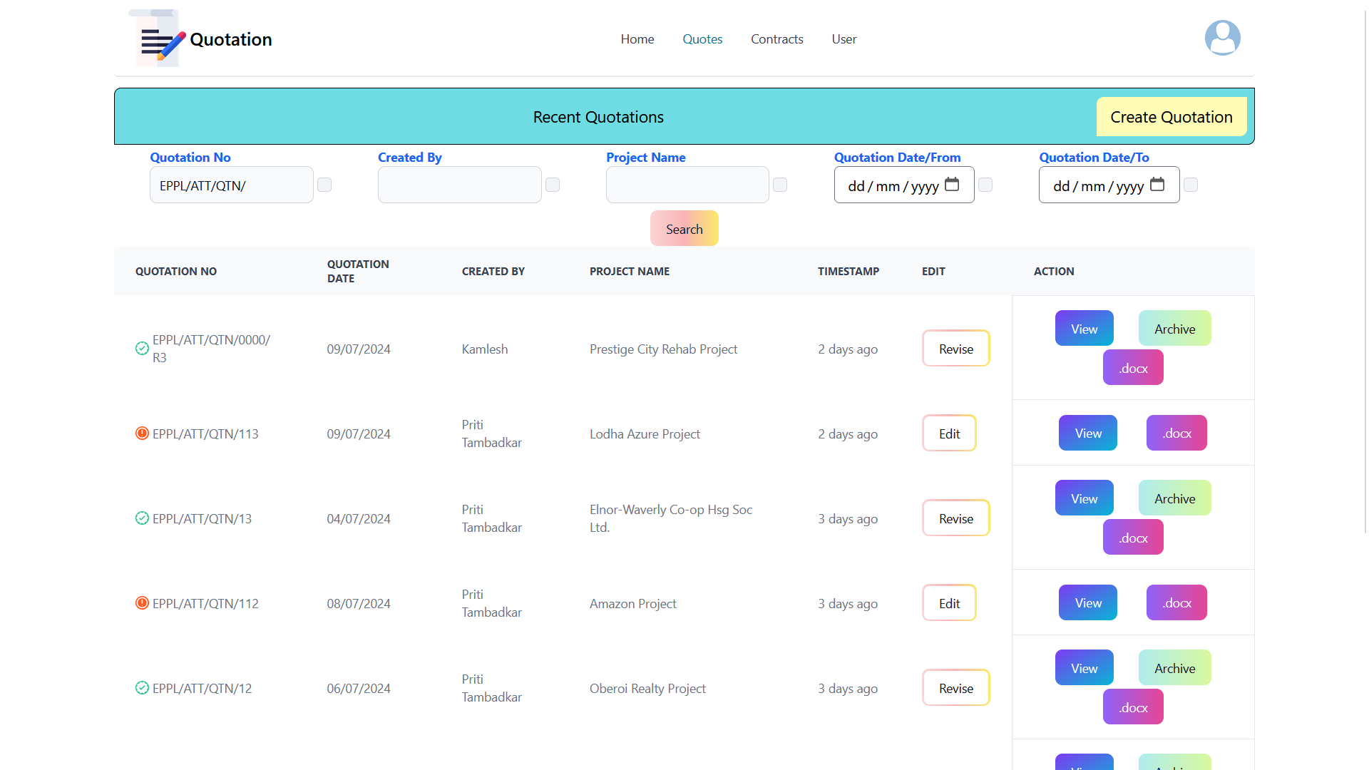Open the user profile avatar

(x=1222, y=38)
